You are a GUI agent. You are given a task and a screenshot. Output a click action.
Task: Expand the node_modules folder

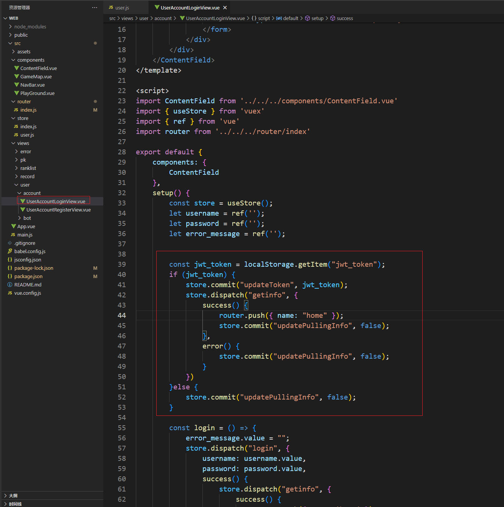52,26
